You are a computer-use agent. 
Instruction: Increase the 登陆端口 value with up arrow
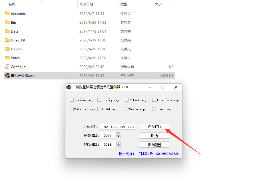coord(118,134)
